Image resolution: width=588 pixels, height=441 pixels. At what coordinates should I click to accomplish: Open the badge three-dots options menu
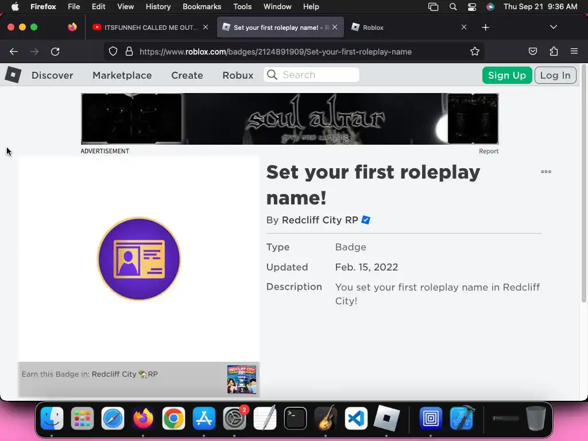click(546, 172)
